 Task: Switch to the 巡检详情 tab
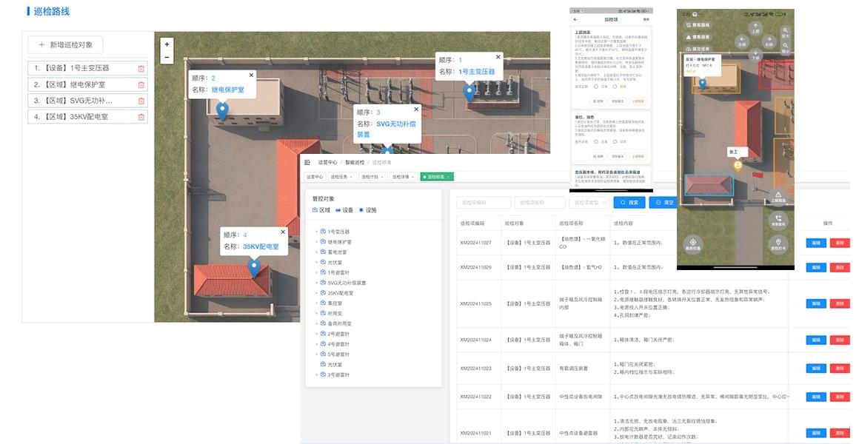point(403,177)
